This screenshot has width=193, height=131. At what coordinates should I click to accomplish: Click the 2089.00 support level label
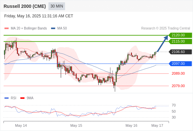(x=178, y=74)
